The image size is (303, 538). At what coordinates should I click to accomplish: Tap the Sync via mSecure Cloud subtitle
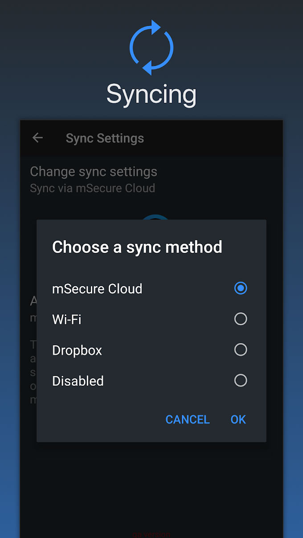coord(93,188)
